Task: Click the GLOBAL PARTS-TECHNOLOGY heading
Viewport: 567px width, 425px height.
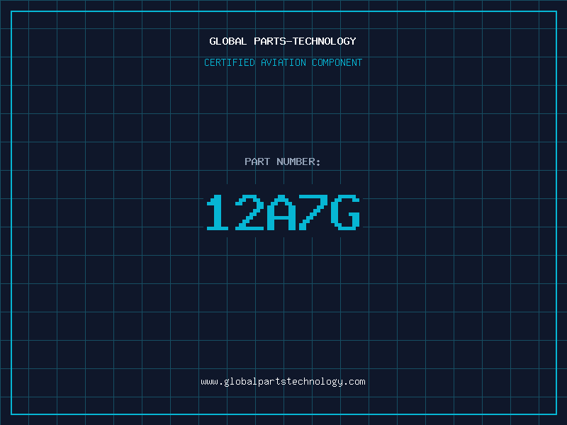Action: click(283, 41)
